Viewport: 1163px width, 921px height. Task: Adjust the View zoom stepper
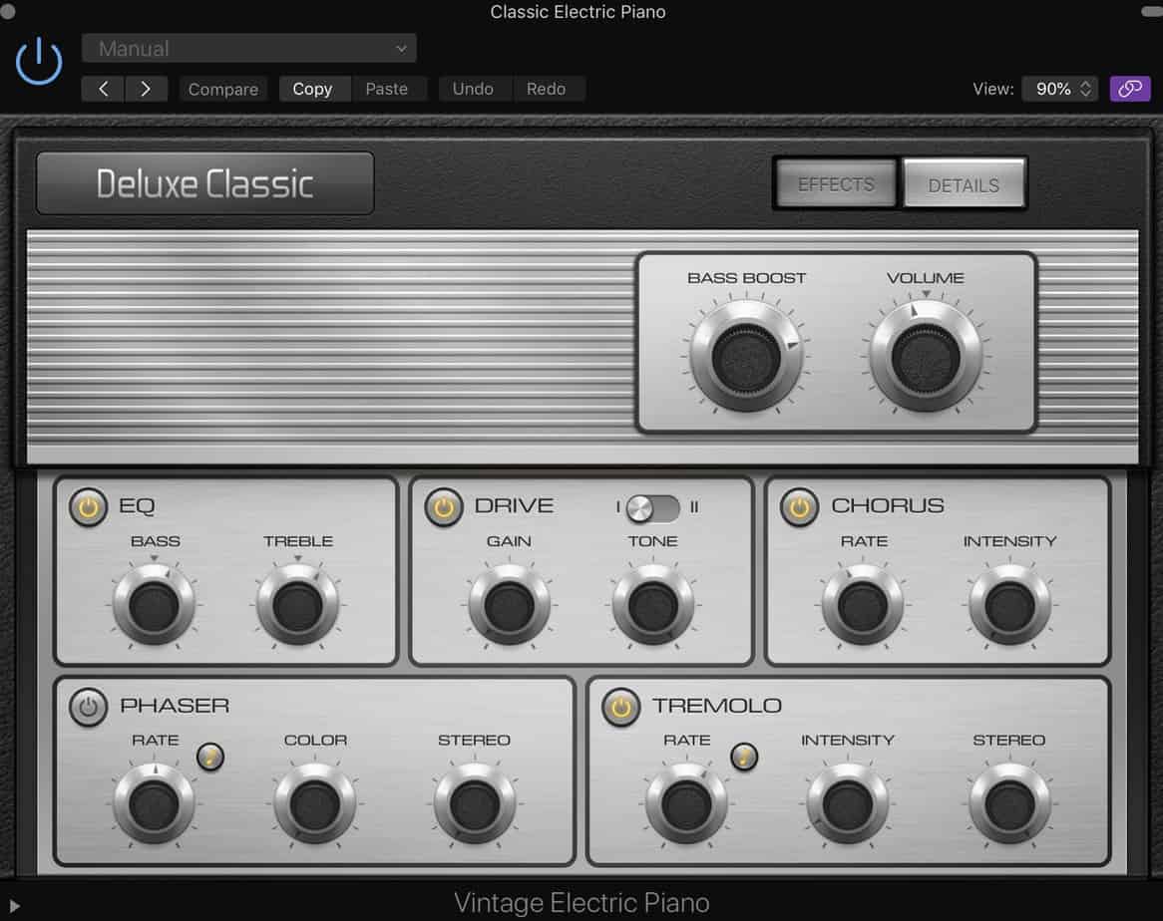click(x=1086, y=89)
